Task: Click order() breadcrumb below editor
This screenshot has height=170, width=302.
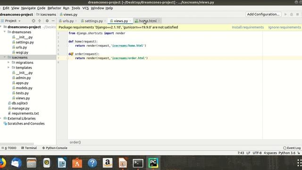Action: [75, 142]
